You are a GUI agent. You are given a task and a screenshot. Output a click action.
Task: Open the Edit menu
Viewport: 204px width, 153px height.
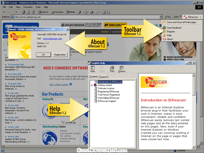(x=11, y=7)
